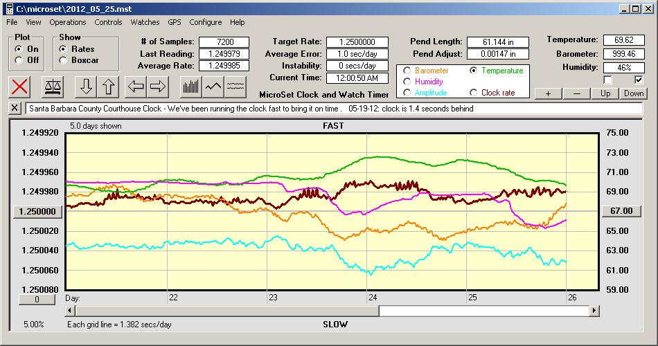Click the # of Samples field
The height and width of the screenshot is (346, 658).
[224, 42]
